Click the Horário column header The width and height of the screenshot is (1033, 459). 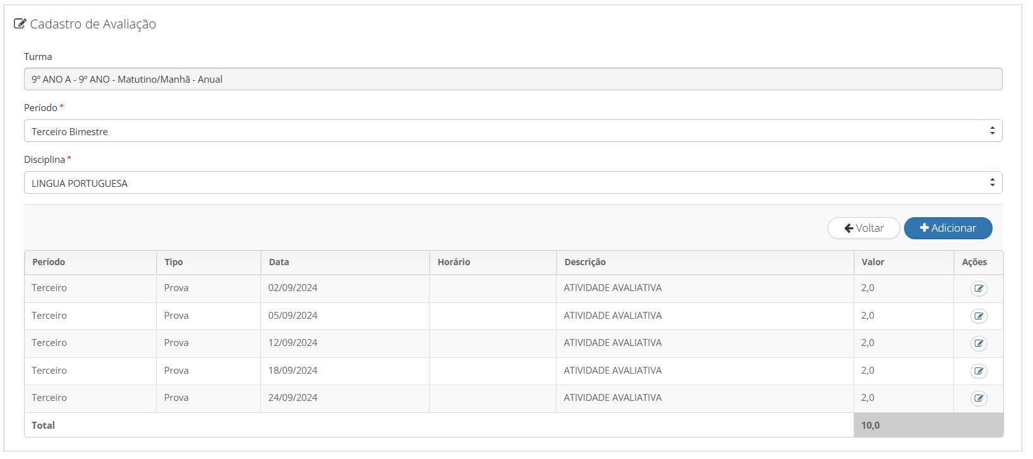point(454,262)
